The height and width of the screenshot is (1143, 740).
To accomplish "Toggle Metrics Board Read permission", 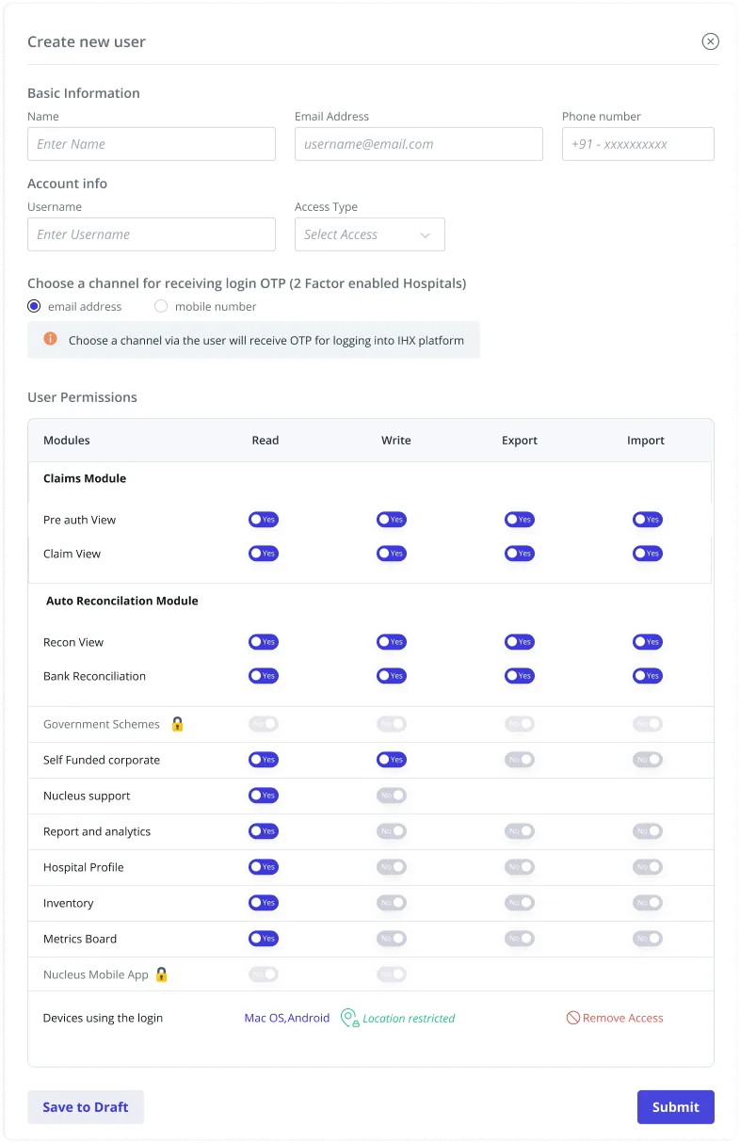I will click(x=264, y=939).
